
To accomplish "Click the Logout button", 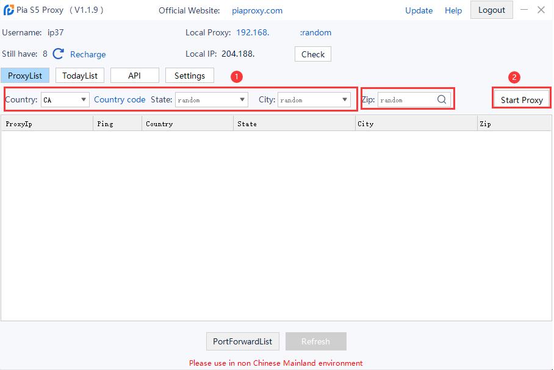I will 492,10.
